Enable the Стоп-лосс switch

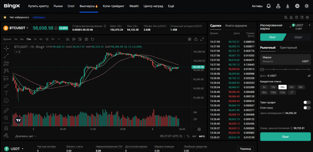(x=307, y=108)
